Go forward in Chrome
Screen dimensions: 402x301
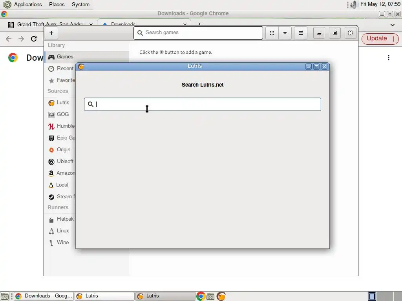(21, 39)
